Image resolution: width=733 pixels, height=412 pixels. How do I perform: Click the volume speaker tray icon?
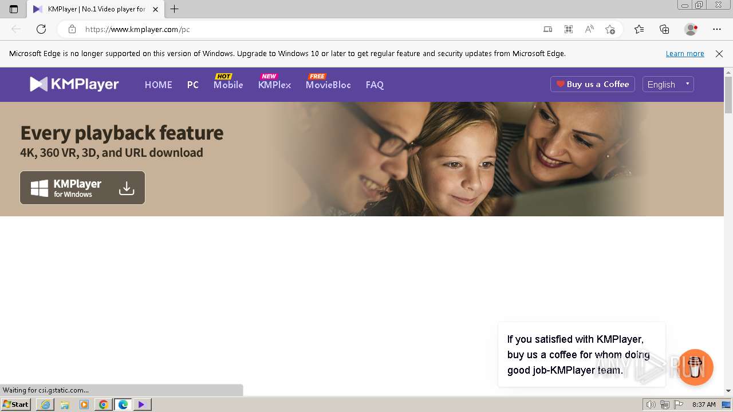[651, 405]
